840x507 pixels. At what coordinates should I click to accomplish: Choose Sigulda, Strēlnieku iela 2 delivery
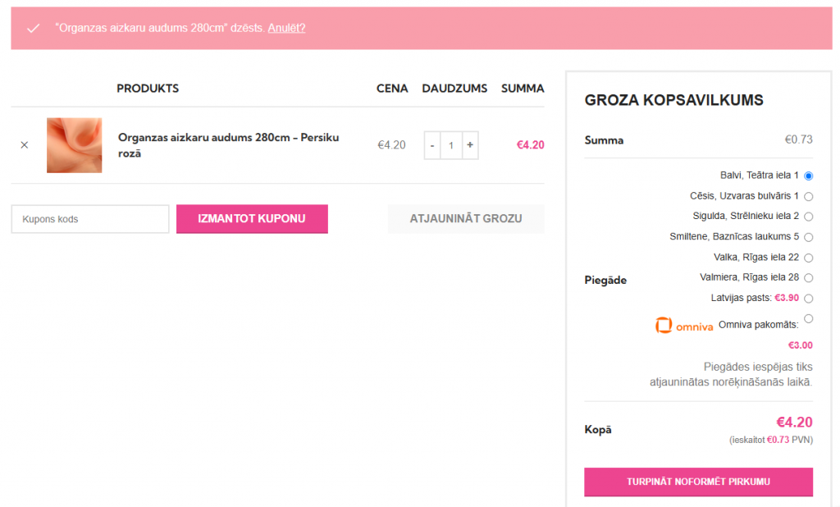808,217
